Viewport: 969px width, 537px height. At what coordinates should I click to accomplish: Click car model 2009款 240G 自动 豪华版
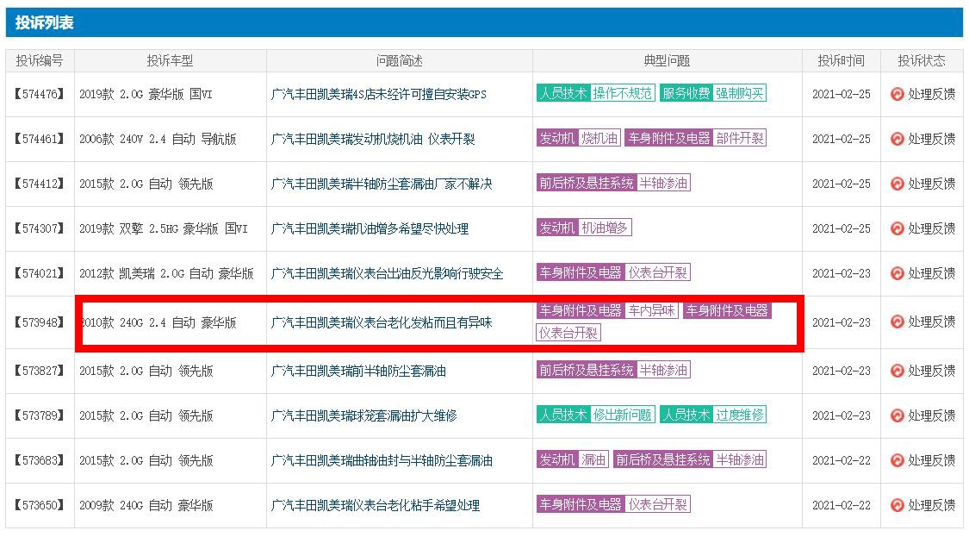146,505
